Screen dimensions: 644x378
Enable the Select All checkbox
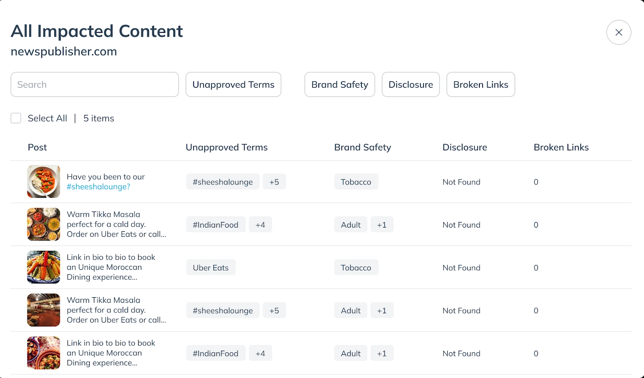click(16, 118)
